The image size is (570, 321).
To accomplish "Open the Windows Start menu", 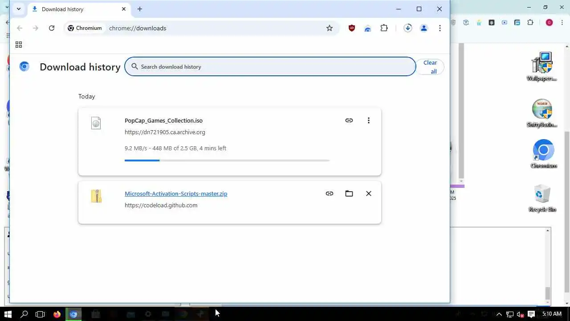I will (x=8, y=314).
